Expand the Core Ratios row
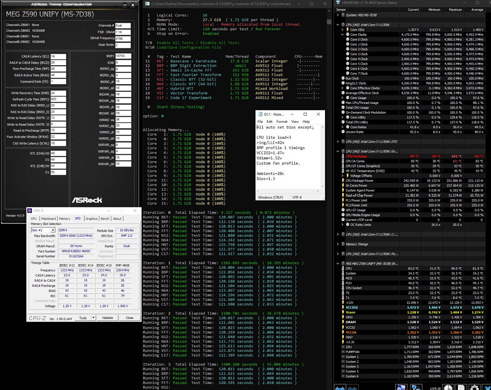Viewport: 491px width, 390px height. 342,127
